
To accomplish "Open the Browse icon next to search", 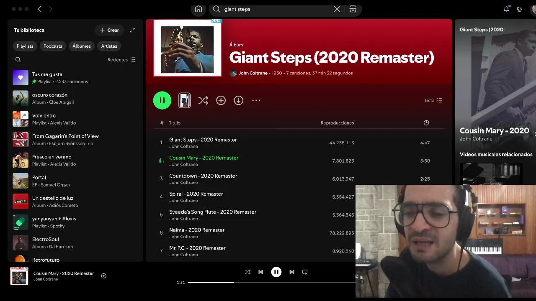I will pos(353,9).
